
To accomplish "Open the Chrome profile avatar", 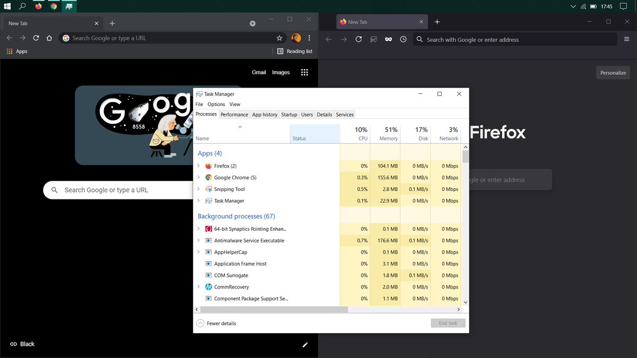I will (296, 38).
